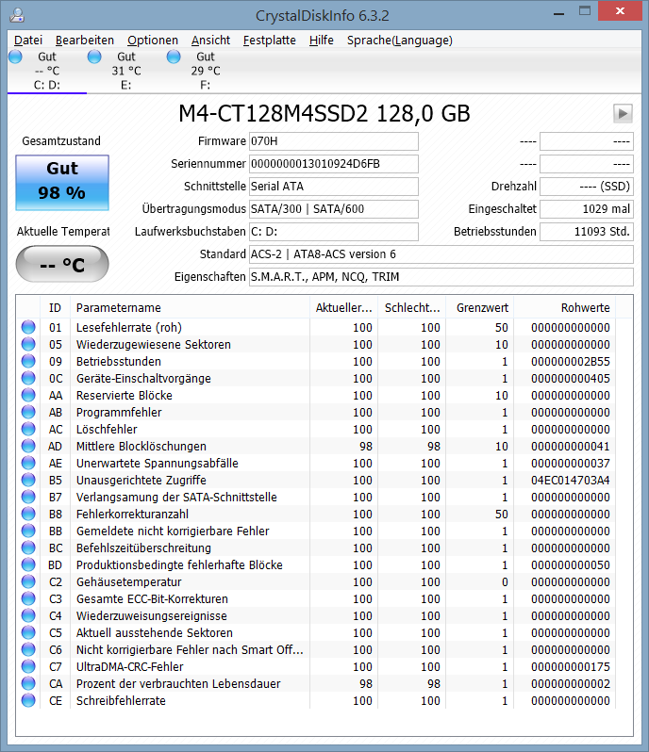Select the Nicht korrigierbare Fehler nach Smart Off... text

(191, 649)
